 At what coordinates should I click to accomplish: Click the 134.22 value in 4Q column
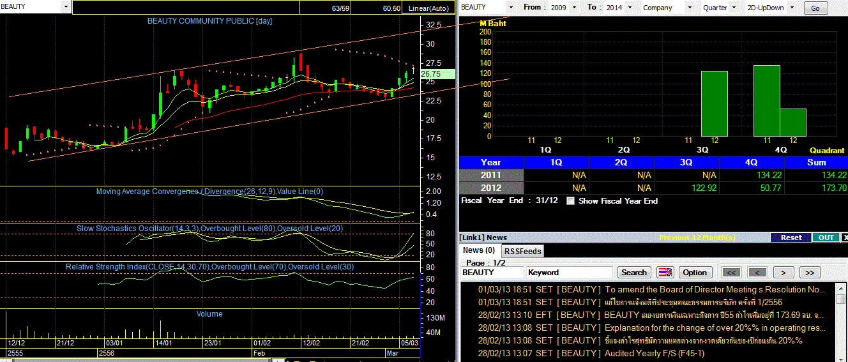tap(768, 175)
